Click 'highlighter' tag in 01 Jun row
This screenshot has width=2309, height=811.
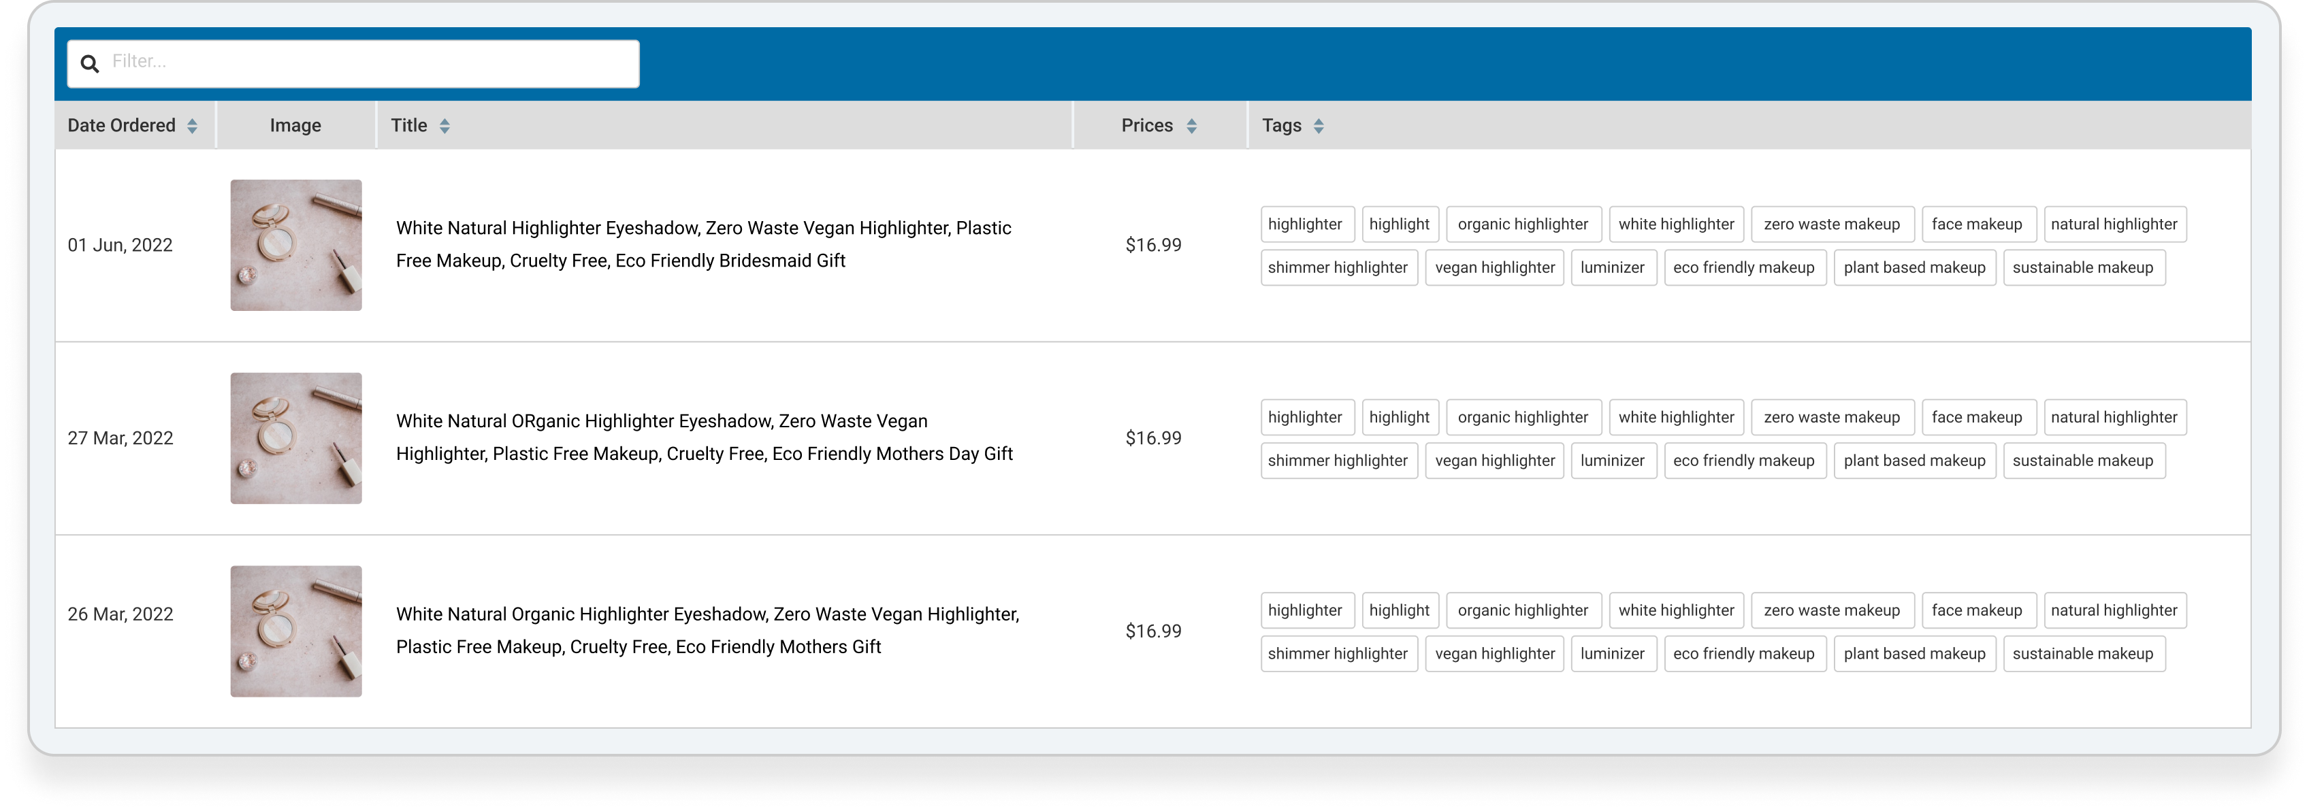(1306, 224)
